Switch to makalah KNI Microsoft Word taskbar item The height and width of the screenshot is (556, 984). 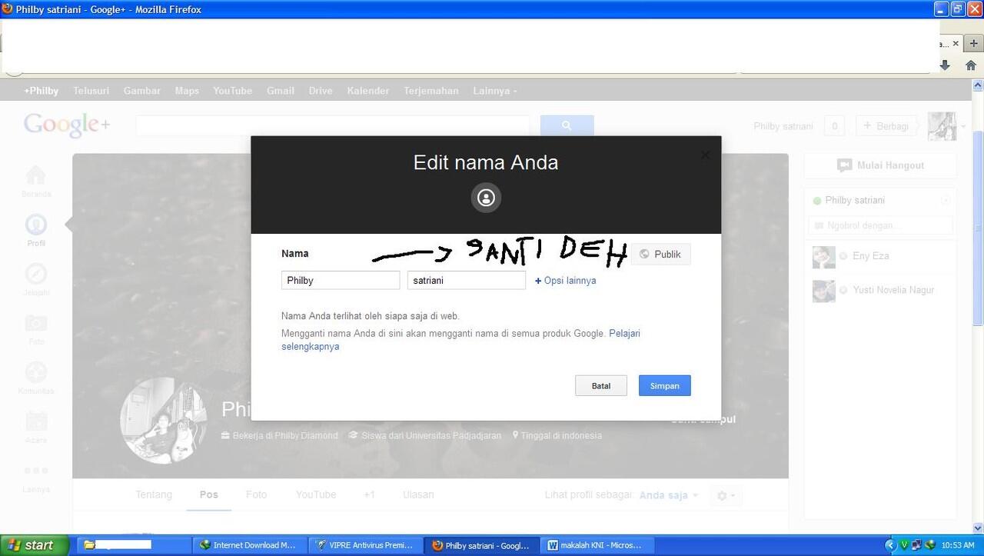point(596,545)
